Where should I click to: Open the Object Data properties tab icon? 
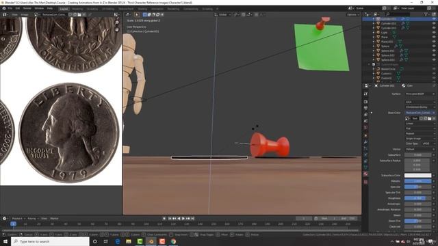pos(365,167)
